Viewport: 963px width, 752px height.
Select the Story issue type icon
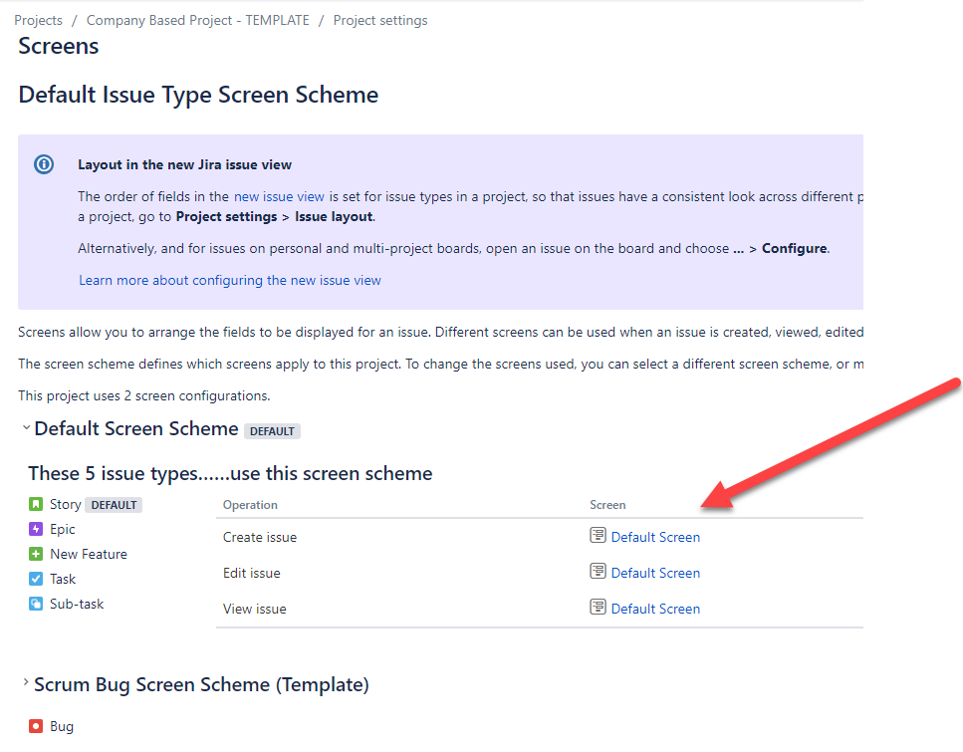(36, 504)
